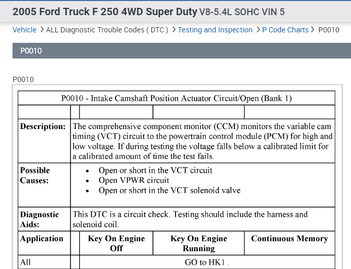Click the Vehicle breadcrumb link
The image size is (351, 269).
pyautogui.click(x=24, y=30)
